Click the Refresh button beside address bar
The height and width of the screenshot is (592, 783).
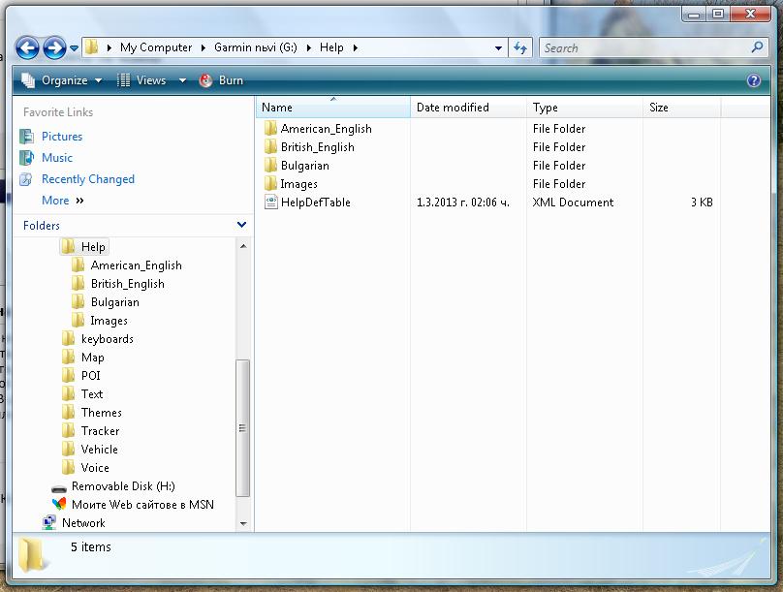click(520, 47)
